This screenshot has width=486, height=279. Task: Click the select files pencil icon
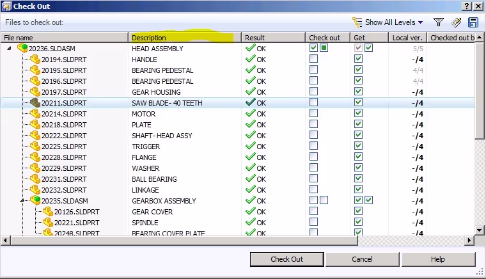[x=456, y=22]
